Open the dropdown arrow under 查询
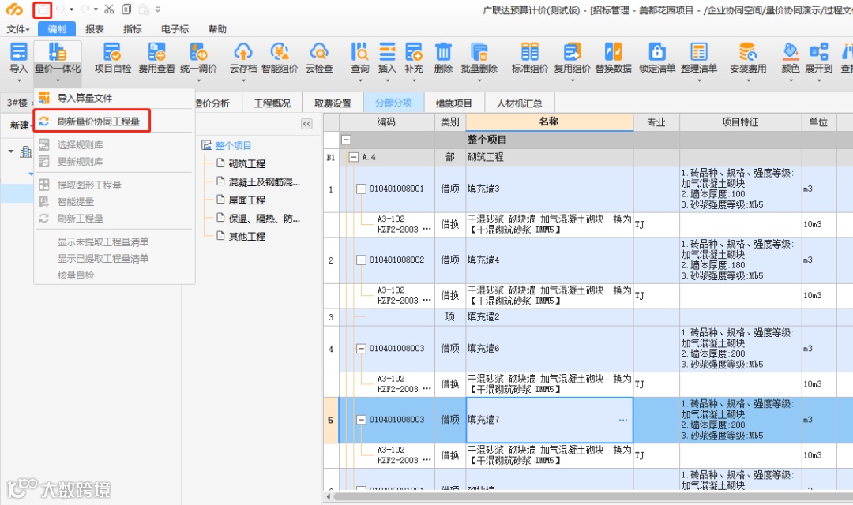The width and height of the screenshot is (853, 505). click(x=359, y=81)
